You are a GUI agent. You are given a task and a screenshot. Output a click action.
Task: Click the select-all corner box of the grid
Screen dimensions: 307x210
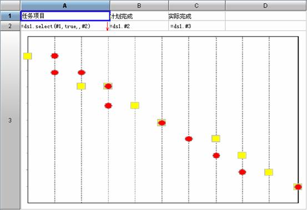10,6
